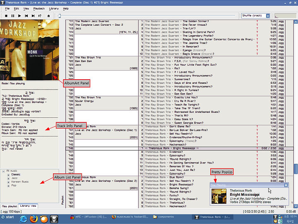Switch to Thelonious Monk taskbar button

[x=213, y=217]
